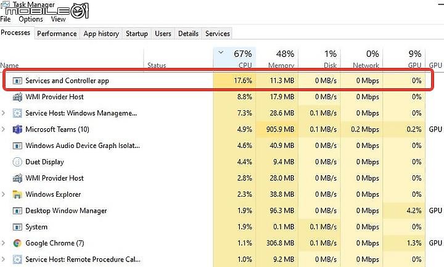Expand the Service Host: Remote Procedure Call row
Image resolution: width=444 pixels, height=267 pixels.
pos(4,260)
